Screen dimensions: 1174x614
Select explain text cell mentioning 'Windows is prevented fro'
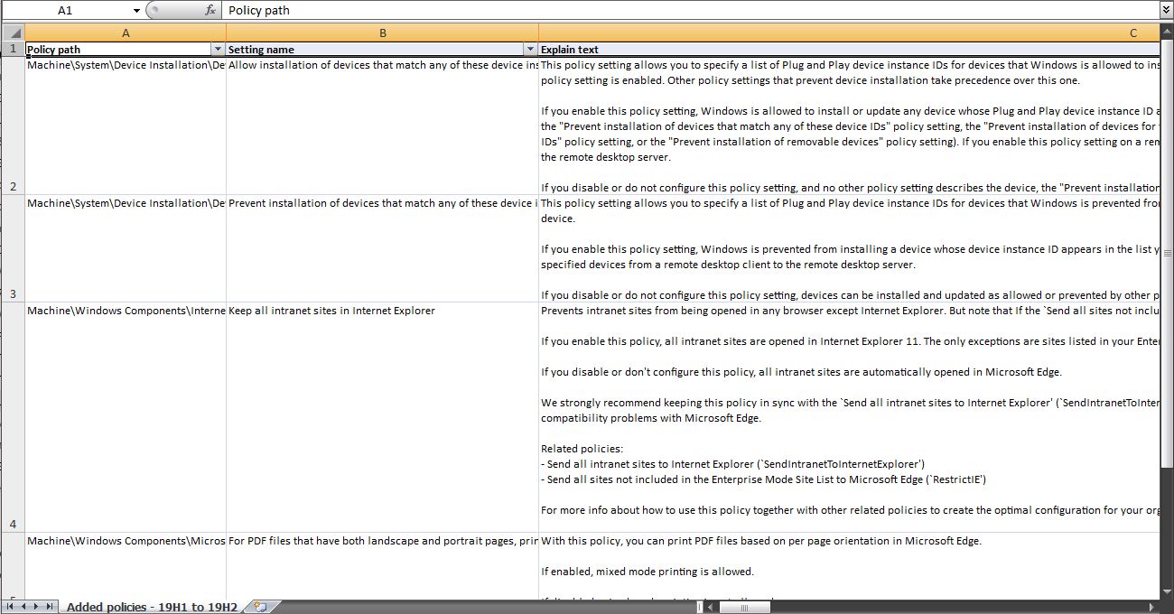click(849, 248)
